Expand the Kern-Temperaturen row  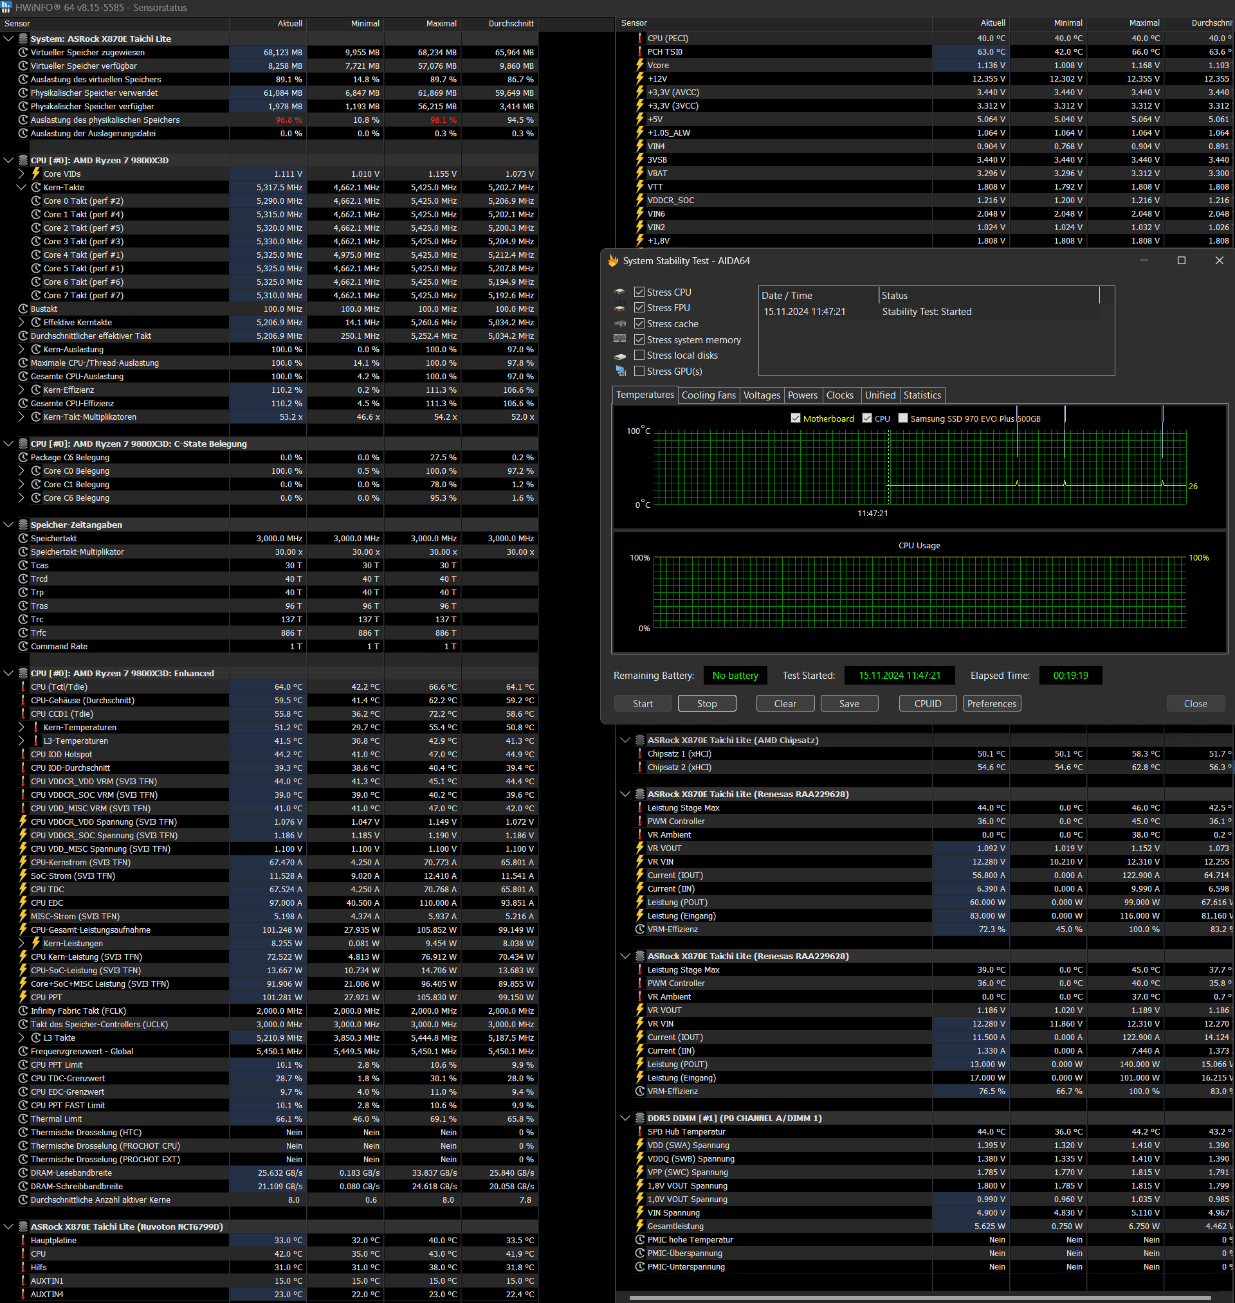click(x=21, y=728)
